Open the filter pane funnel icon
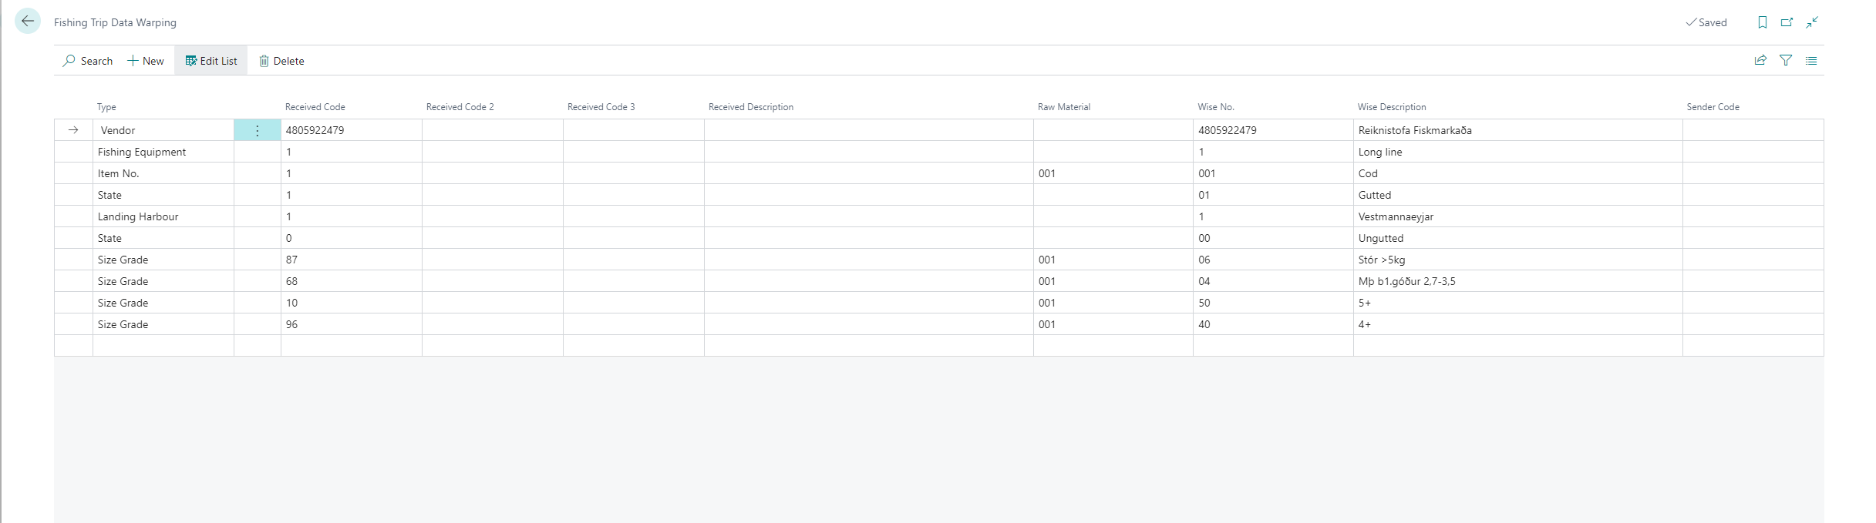 click(x=1786, y=60)
